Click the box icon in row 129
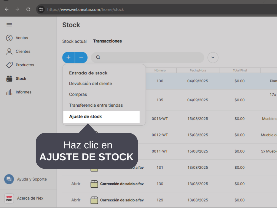 click(x=94, y=200)
